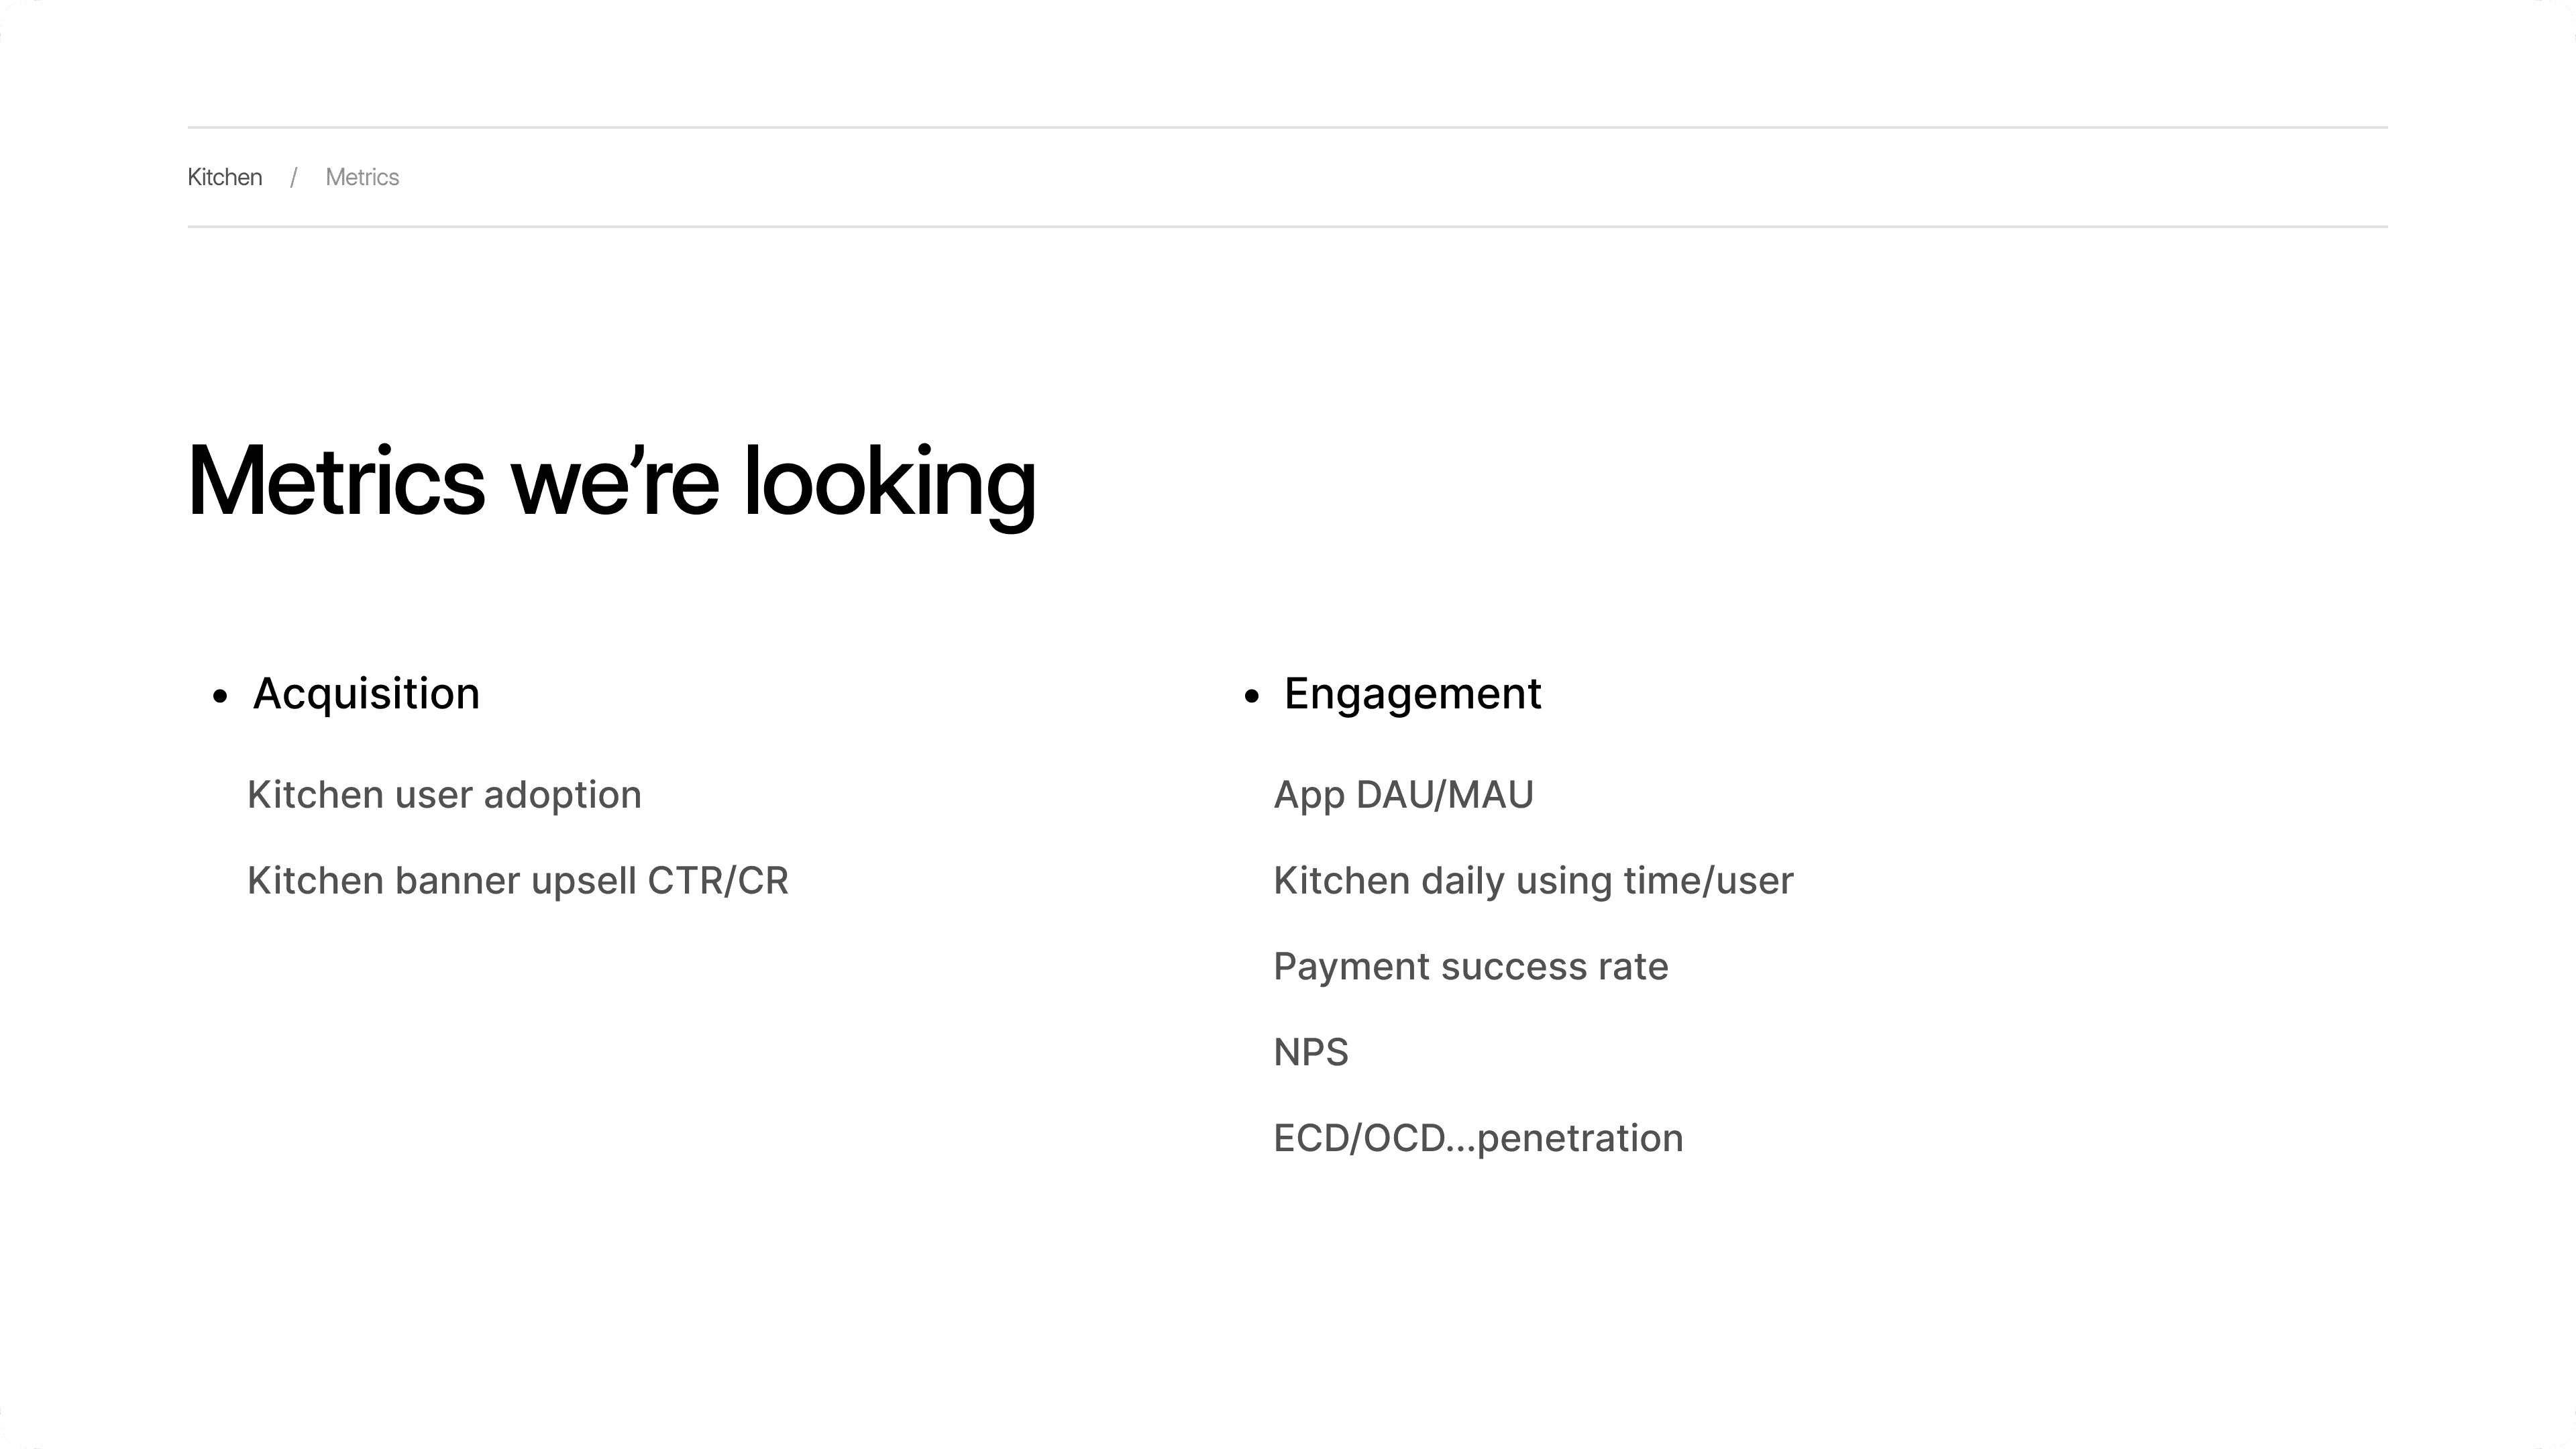Viewport: 2576px width, 1449px height.
Task: Click 'Payment success rate' text
Action: pyautogui.click(x=1470, y=967)
